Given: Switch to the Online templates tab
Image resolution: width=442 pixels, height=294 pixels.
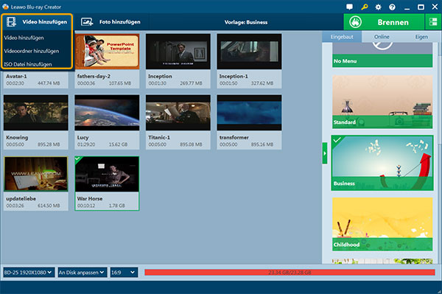Looking at the screenshot, I should [x=382, y=37].
